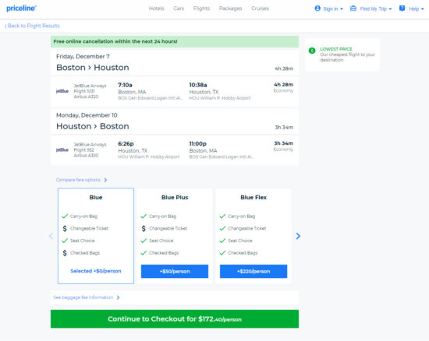
Task: Click Blue Flex Carry-on Bag checkmark
Action: pyautogui.click(x=222, y=216)
